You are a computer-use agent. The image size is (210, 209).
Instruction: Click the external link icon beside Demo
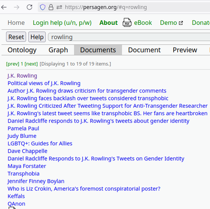(x=181, y=23)
